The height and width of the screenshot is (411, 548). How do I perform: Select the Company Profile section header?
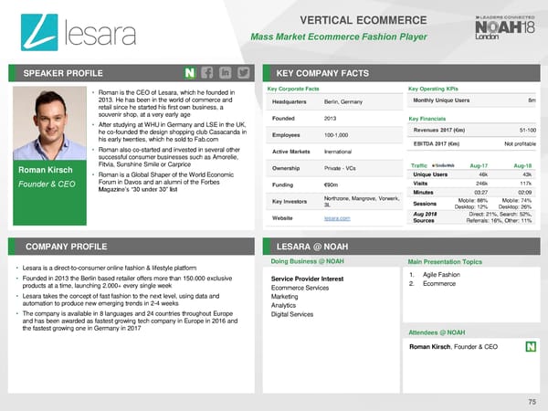[64, 247]
